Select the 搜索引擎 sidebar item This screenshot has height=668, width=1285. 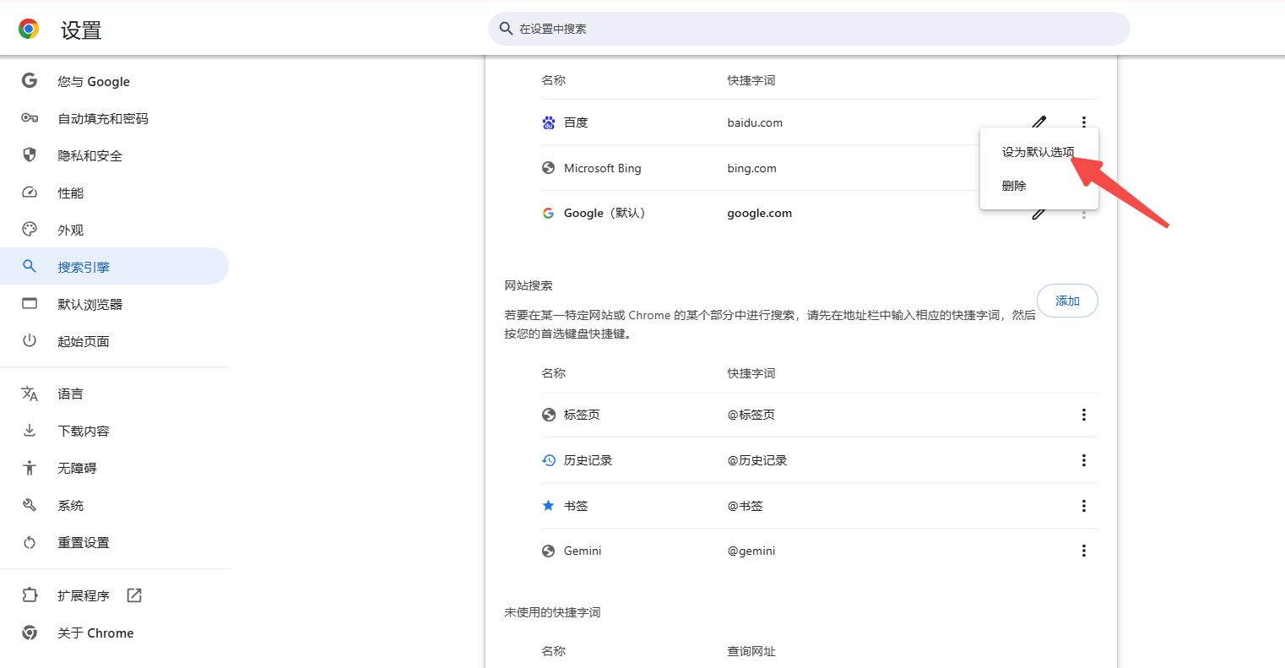pos(114,267)
